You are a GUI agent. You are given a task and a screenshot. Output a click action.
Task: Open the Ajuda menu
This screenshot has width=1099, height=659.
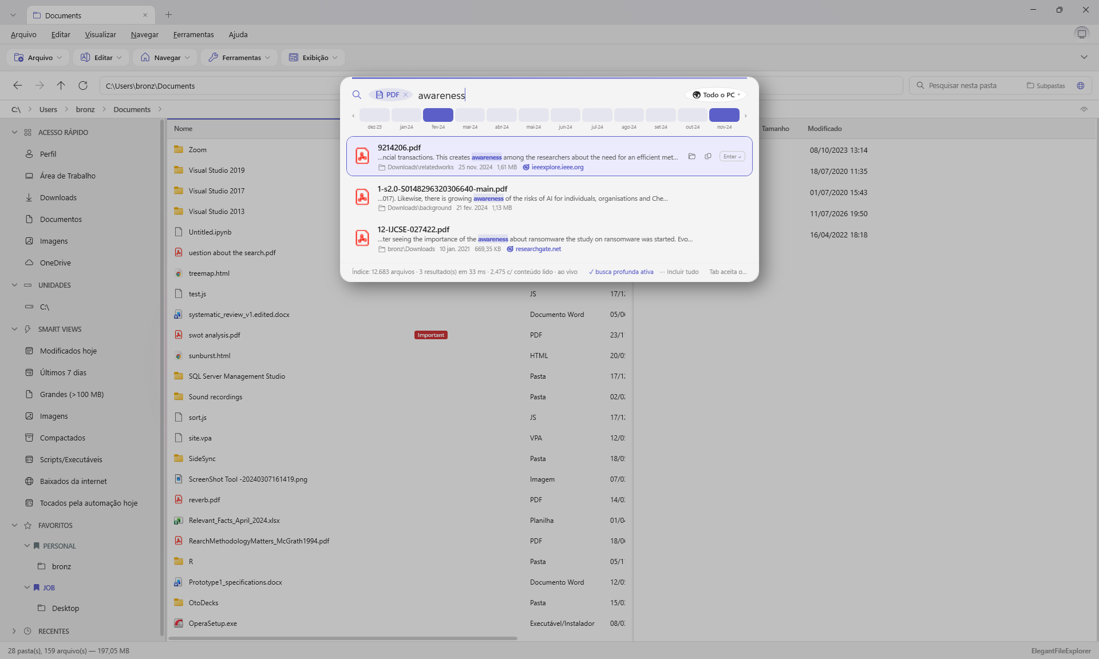click(238, 34)
